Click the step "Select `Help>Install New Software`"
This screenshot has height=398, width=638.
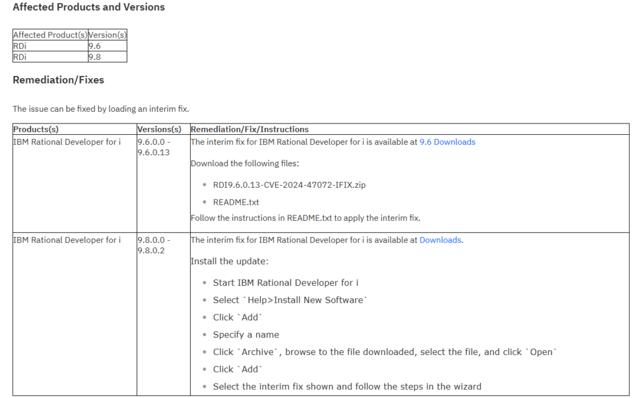290,300
